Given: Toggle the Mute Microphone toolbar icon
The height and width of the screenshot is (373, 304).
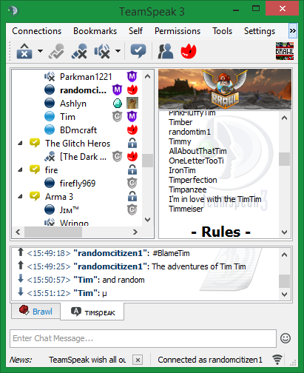Looking at the screenshot, I should point(79,51).
